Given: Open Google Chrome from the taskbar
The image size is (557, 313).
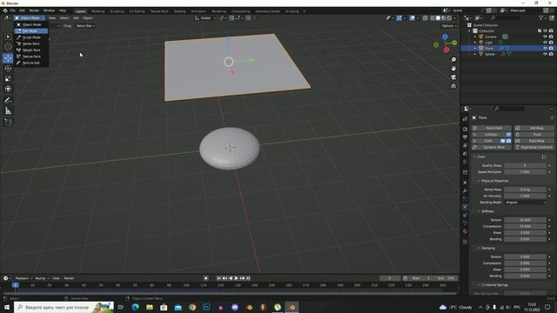Looking at the screenshot, I should pyautogui.click(x=192, y=307).
